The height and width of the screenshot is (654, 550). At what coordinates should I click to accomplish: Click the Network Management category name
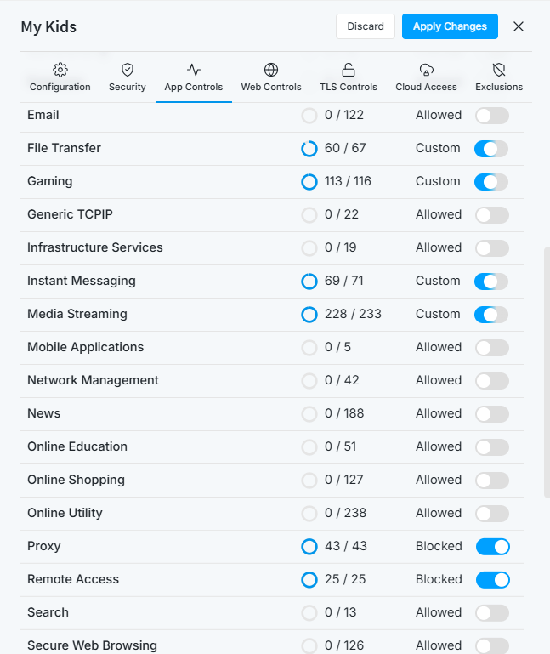pyautogui.click(x=93, y=380)
